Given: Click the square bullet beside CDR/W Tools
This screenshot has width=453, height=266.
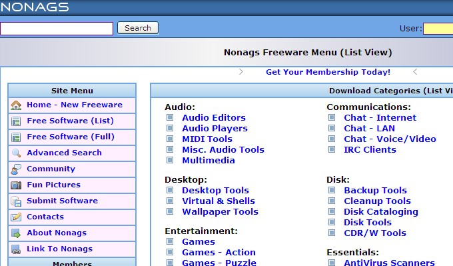Looking at the screenshot, I should pos(332,233).
